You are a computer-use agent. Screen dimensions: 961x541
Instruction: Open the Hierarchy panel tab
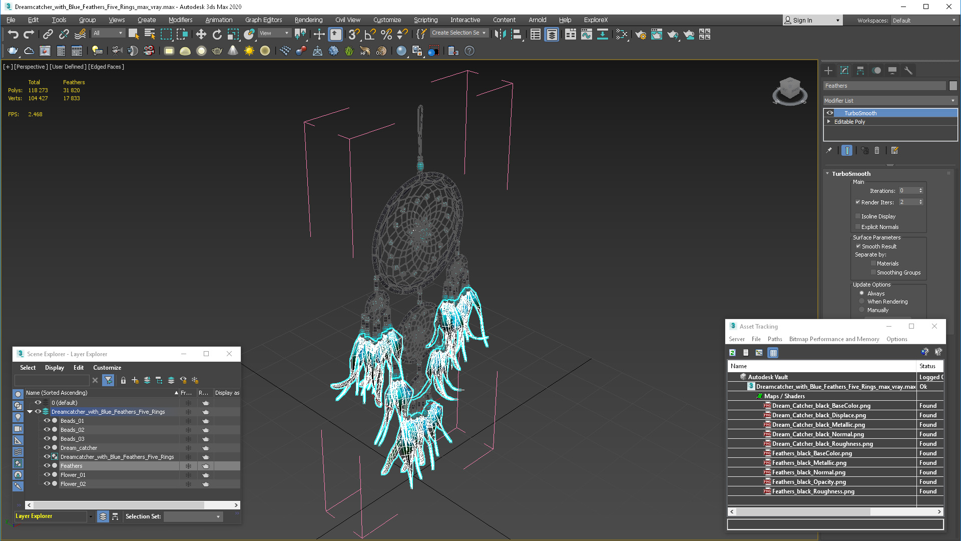click(x=860, y=71)
